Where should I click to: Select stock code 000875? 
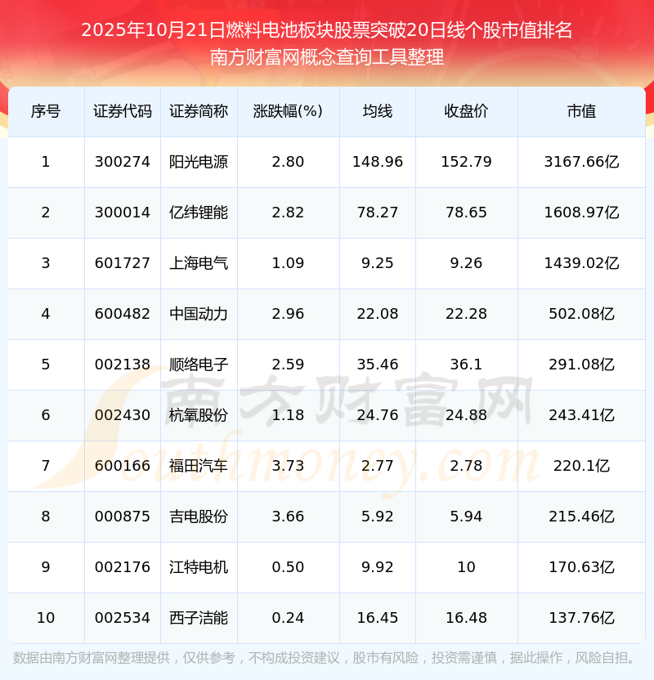pos(123,517)
